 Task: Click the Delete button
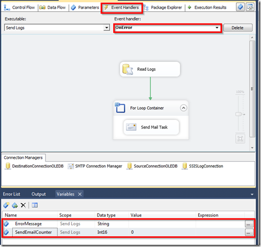coord(238,28)
